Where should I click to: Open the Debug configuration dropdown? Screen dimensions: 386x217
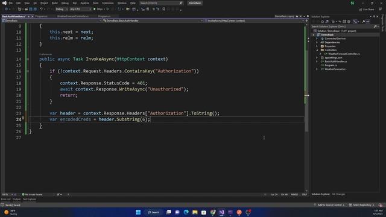tap(62, 9)
